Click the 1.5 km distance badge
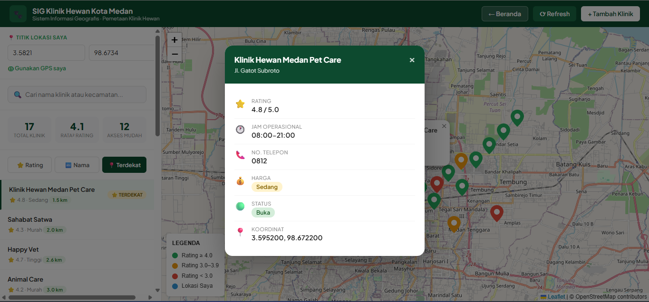 60,200
